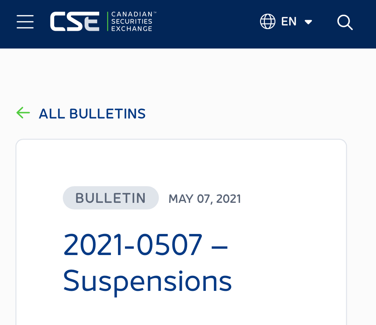Select the word SECURITIES in the header
Screen dimensions: 376x325
(132, 22)
